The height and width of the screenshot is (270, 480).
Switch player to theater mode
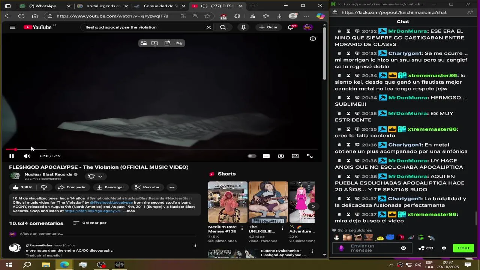[295, 156]
